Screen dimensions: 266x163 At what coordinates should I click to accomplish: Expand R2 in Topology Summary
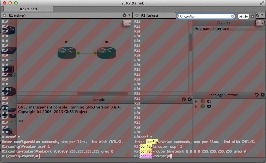point(196,107)
